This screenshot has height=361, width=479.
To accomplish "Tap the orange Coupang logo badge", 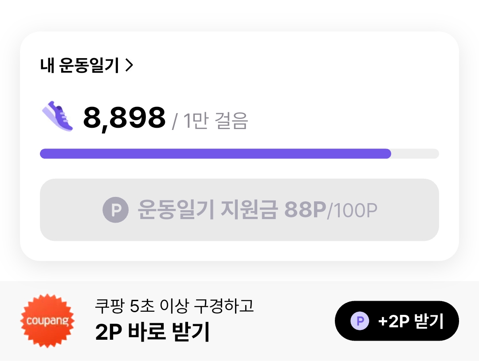I will 48,321.
